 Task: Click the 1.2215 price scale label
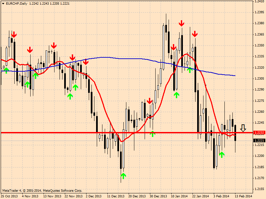[259, 145]
